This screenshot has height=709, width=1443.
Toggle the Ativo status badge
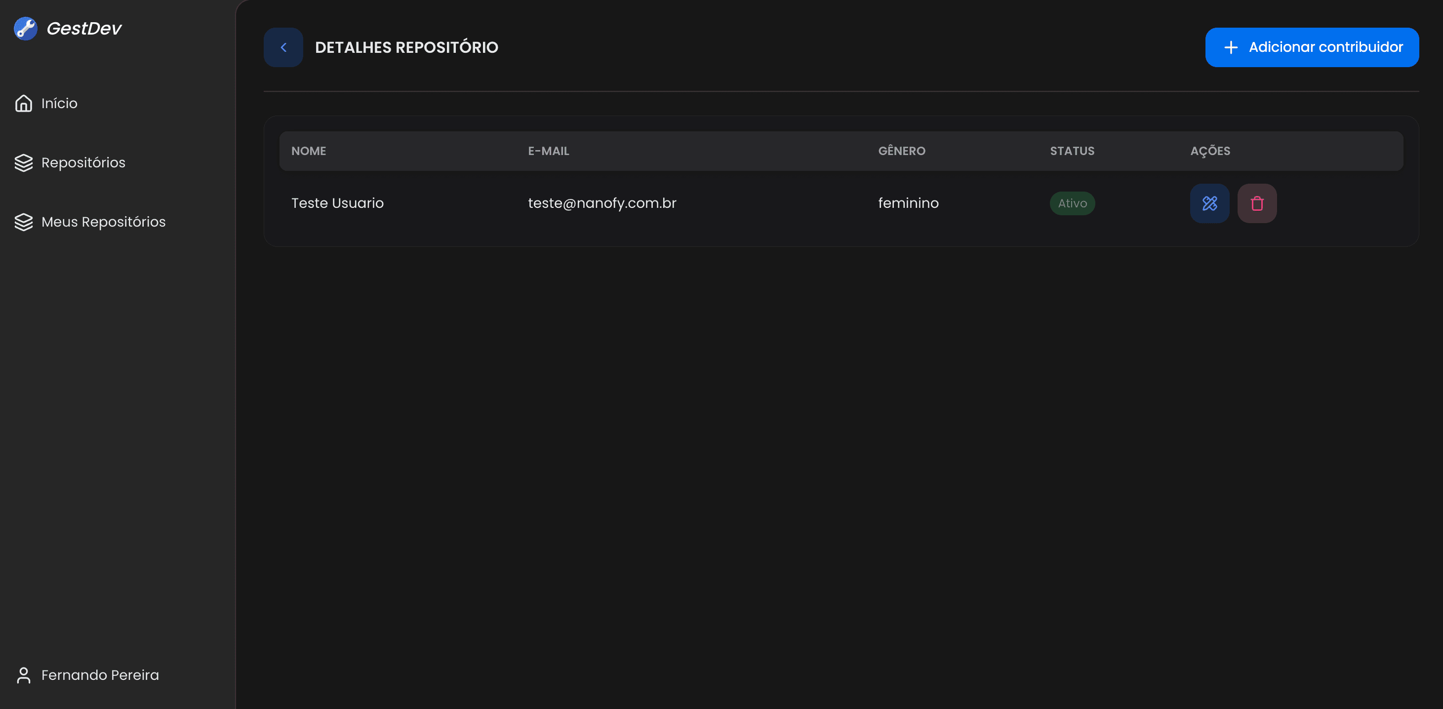coord(1072,203)
